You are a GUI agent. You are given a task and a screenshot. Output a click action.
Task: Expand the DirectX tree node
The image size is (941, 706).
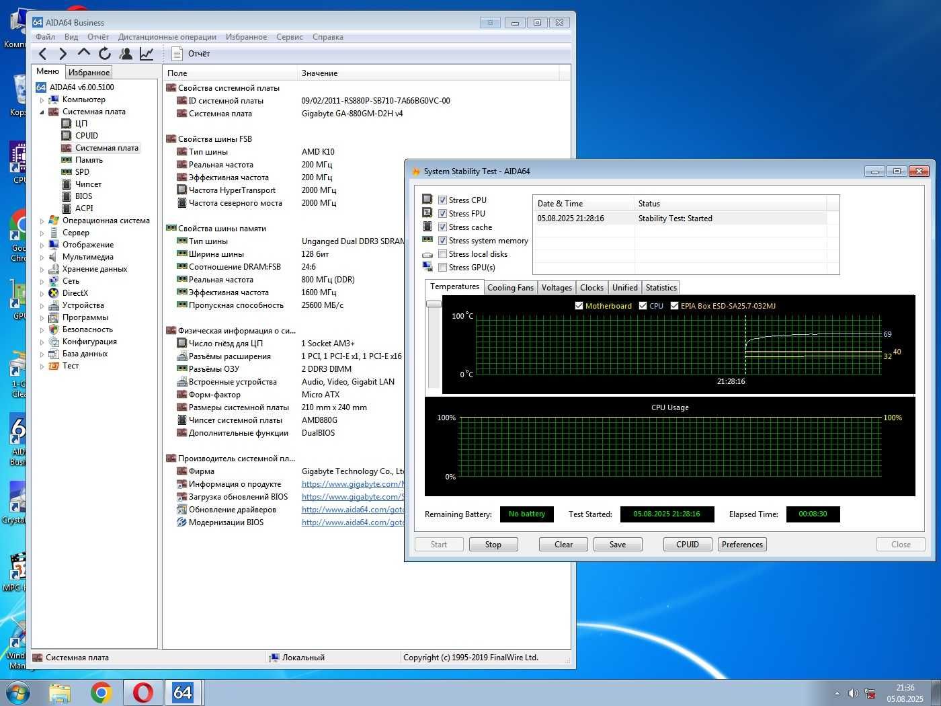coord(42,294)
